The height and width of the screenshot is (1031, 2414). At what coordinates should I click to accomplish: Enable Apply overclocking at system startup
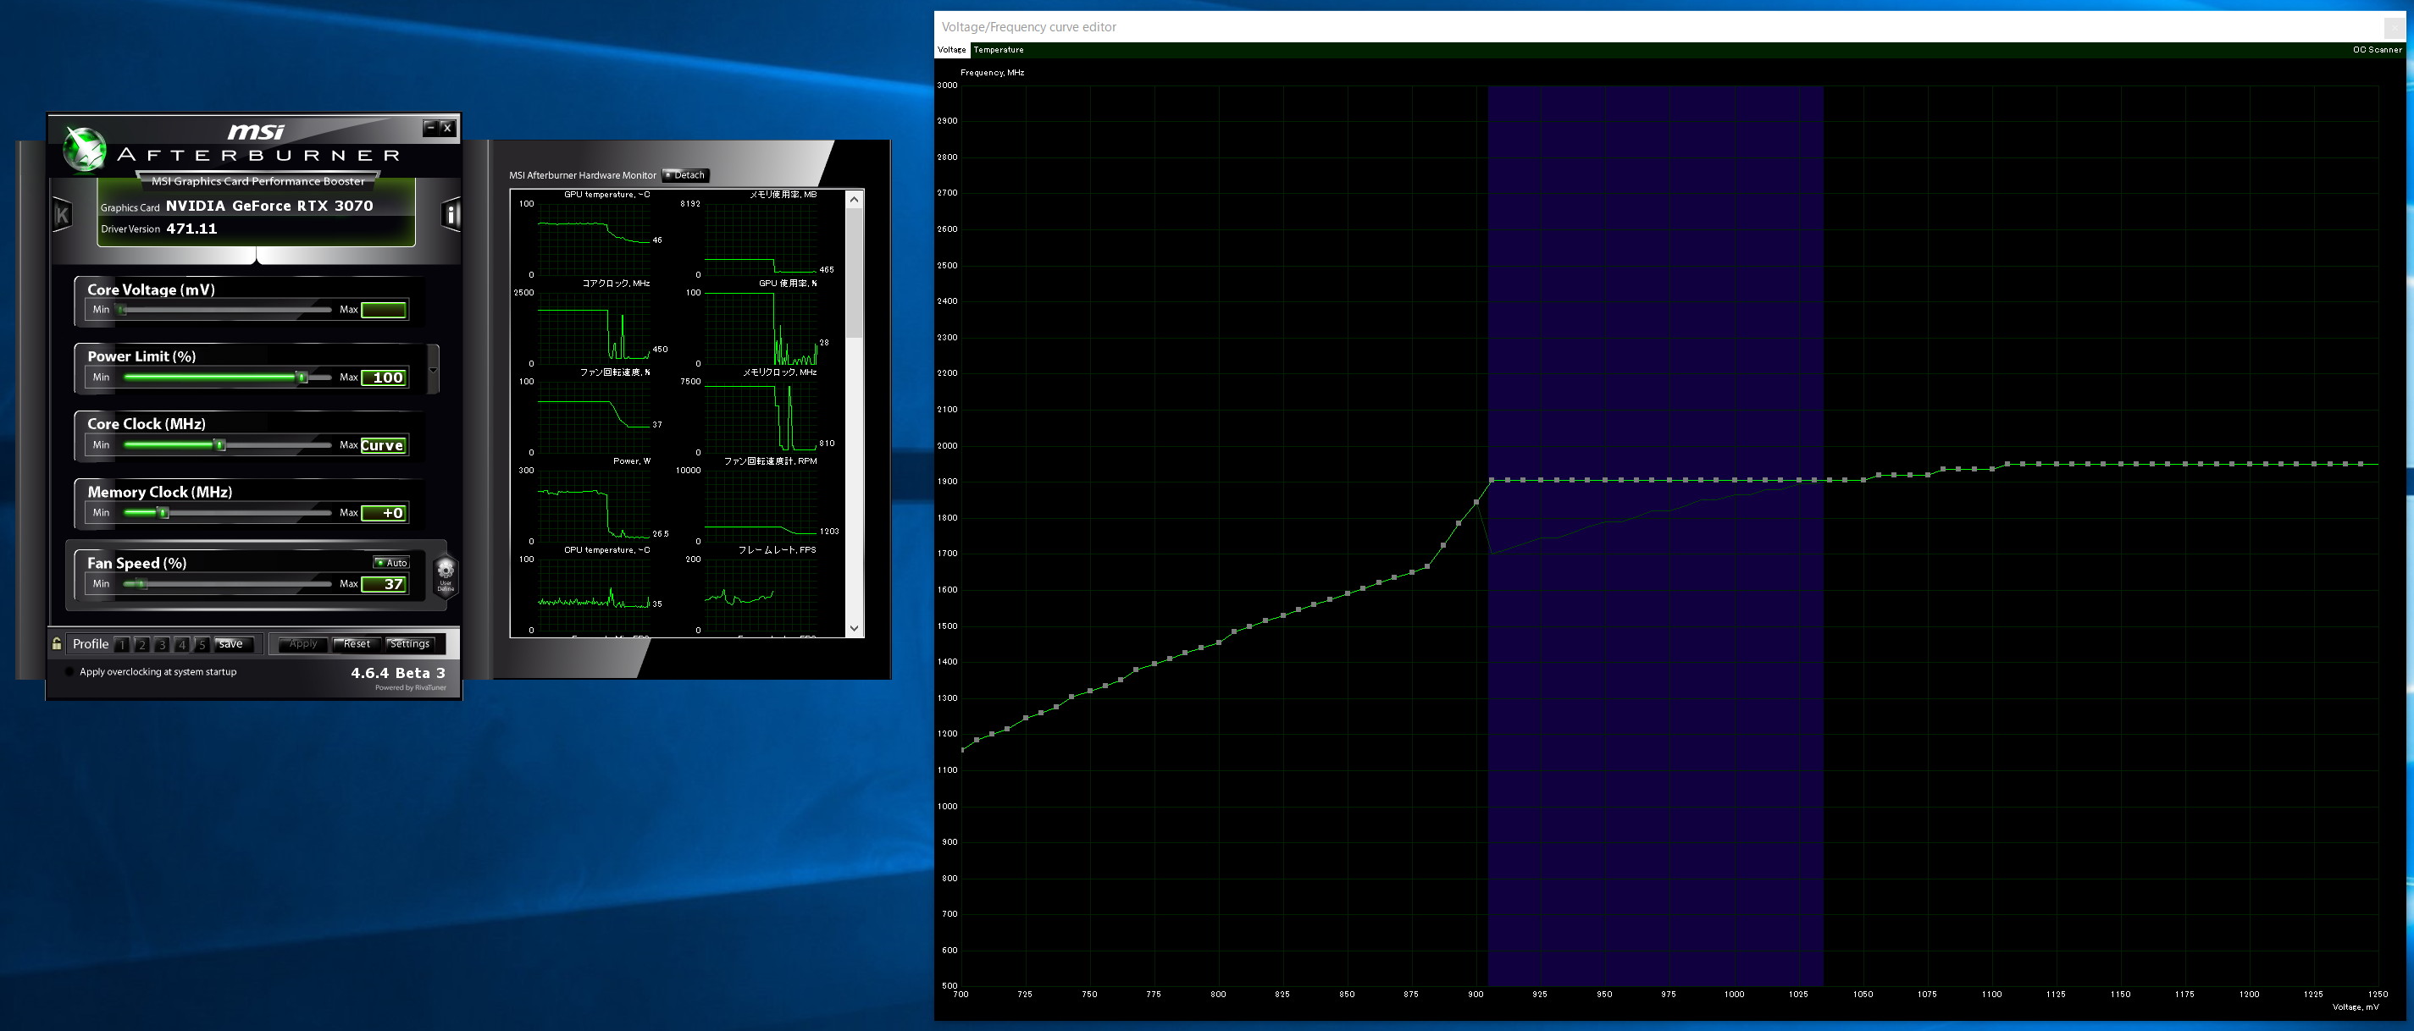pos(69,671)
